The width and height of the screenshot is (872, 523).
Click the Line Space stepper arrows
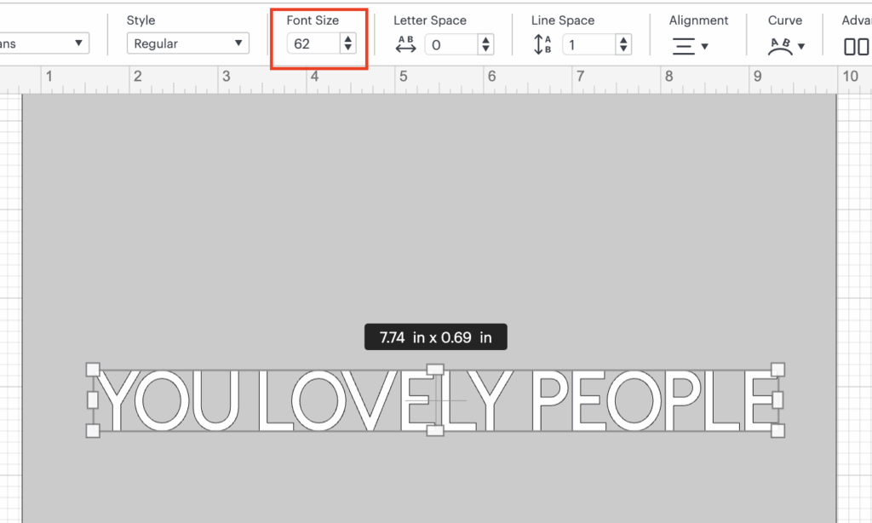point(623,45)
